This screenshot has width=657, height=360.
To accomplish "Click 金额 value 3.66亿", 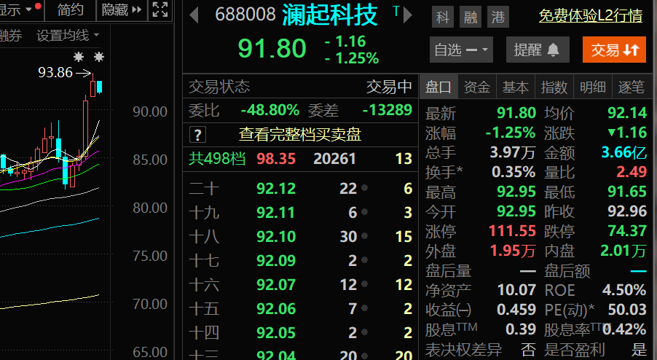I will 624,152.
